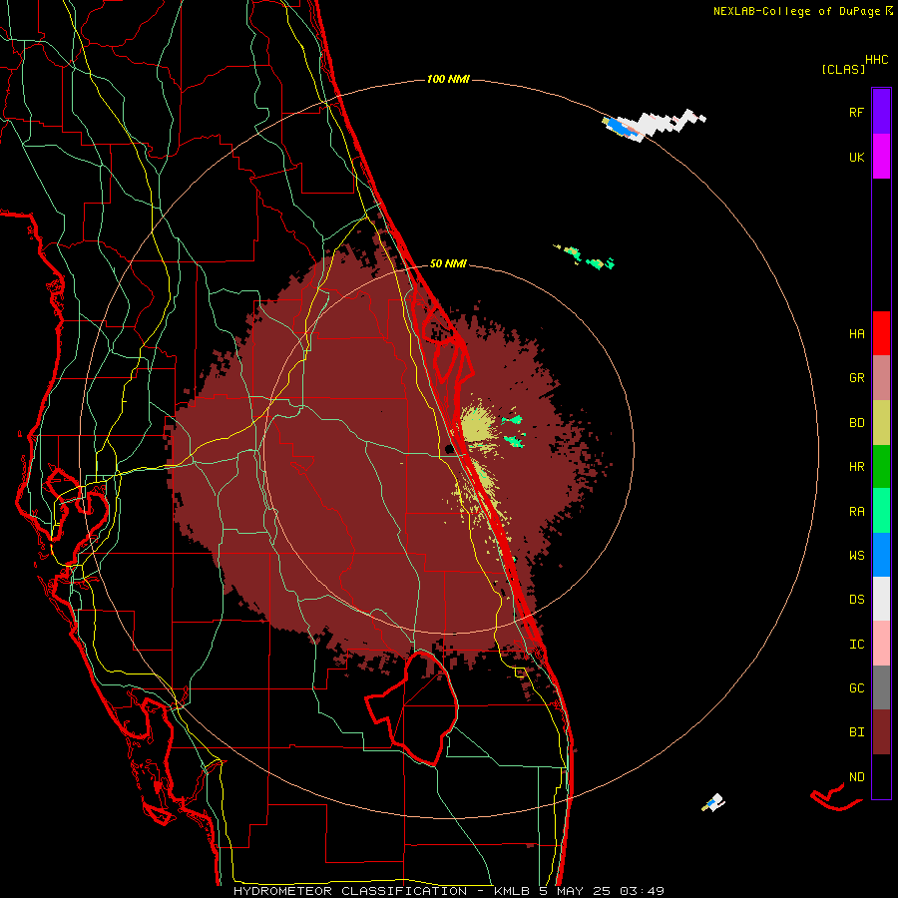
Task: Click the GC legend label
Action: click(x=856, y=687)
